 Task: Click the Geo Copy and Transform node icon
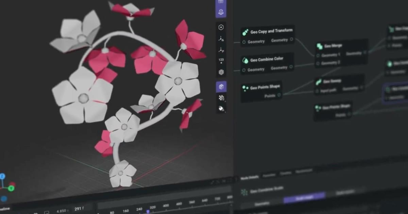tap(245, 32)
